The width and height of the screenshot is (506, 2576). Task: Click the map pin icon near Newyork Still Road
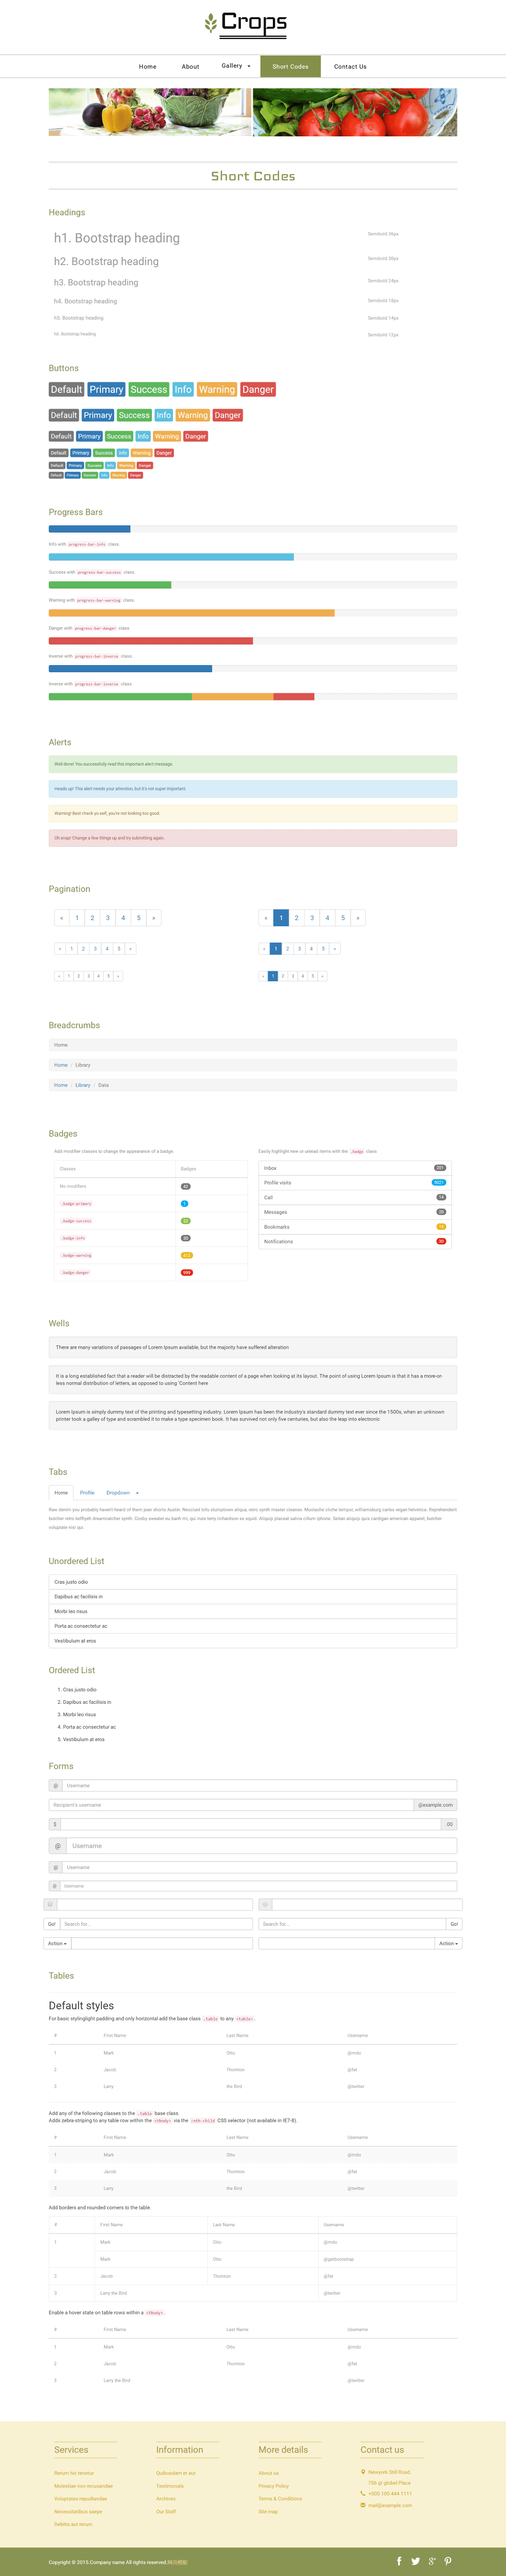click(363, 2472)
